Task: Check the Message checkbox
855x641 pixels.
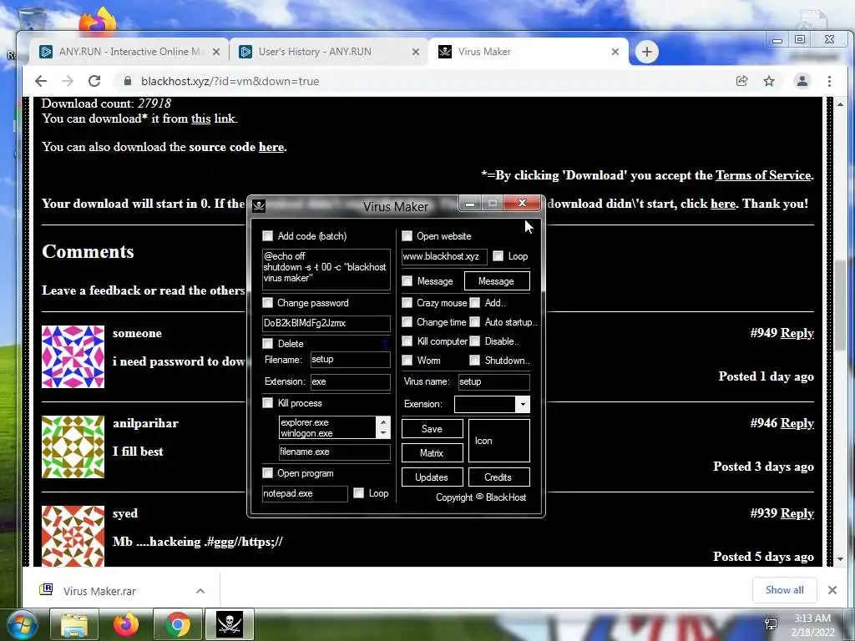Action: pos(407,280)
